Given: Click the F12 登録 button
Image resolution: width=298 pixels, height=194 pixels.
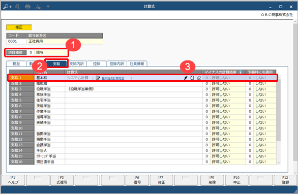Looking at the screenshot, I should pos(285,180).
